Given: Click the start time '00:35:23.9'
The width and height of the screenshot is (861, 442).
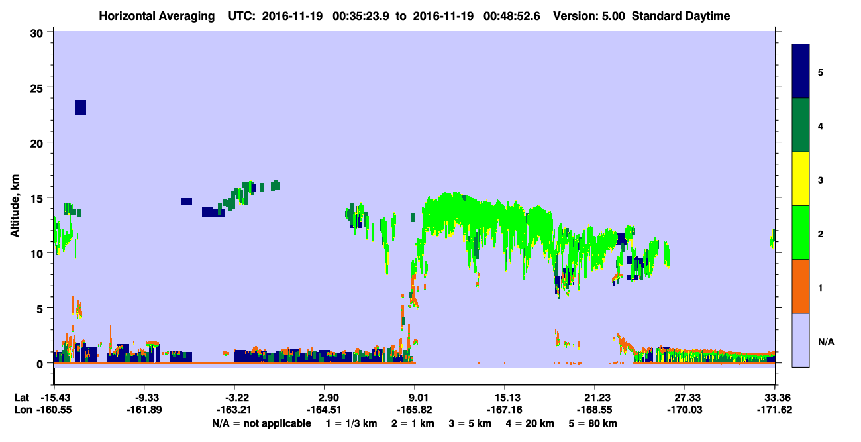Looking at the screenshot, I should [360, 16].
